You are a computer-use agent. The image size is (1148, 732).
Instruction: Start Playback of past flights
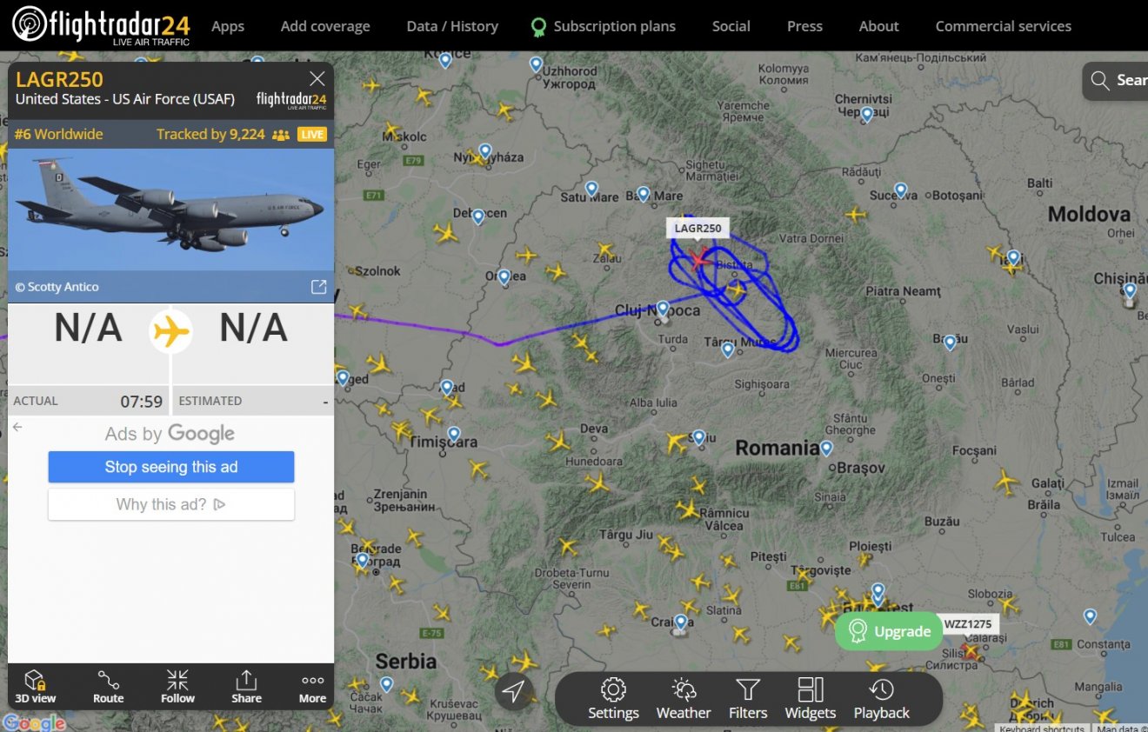[x=881, y=700]
